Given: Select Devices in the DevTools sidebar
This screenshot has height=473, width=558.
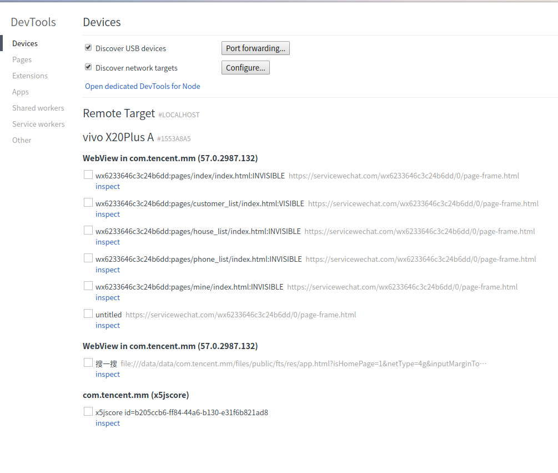Looking at the screenshot, I should coord(25,43).
